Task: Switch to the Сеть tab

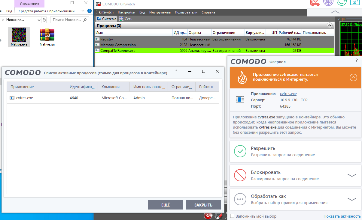Action: (x=126, y=19)
